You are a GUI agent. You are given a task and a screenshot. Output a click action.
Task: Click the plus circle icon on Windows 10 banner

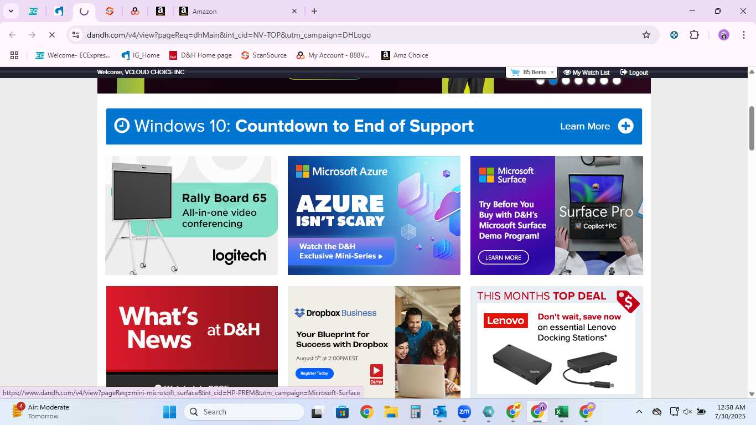625,126
